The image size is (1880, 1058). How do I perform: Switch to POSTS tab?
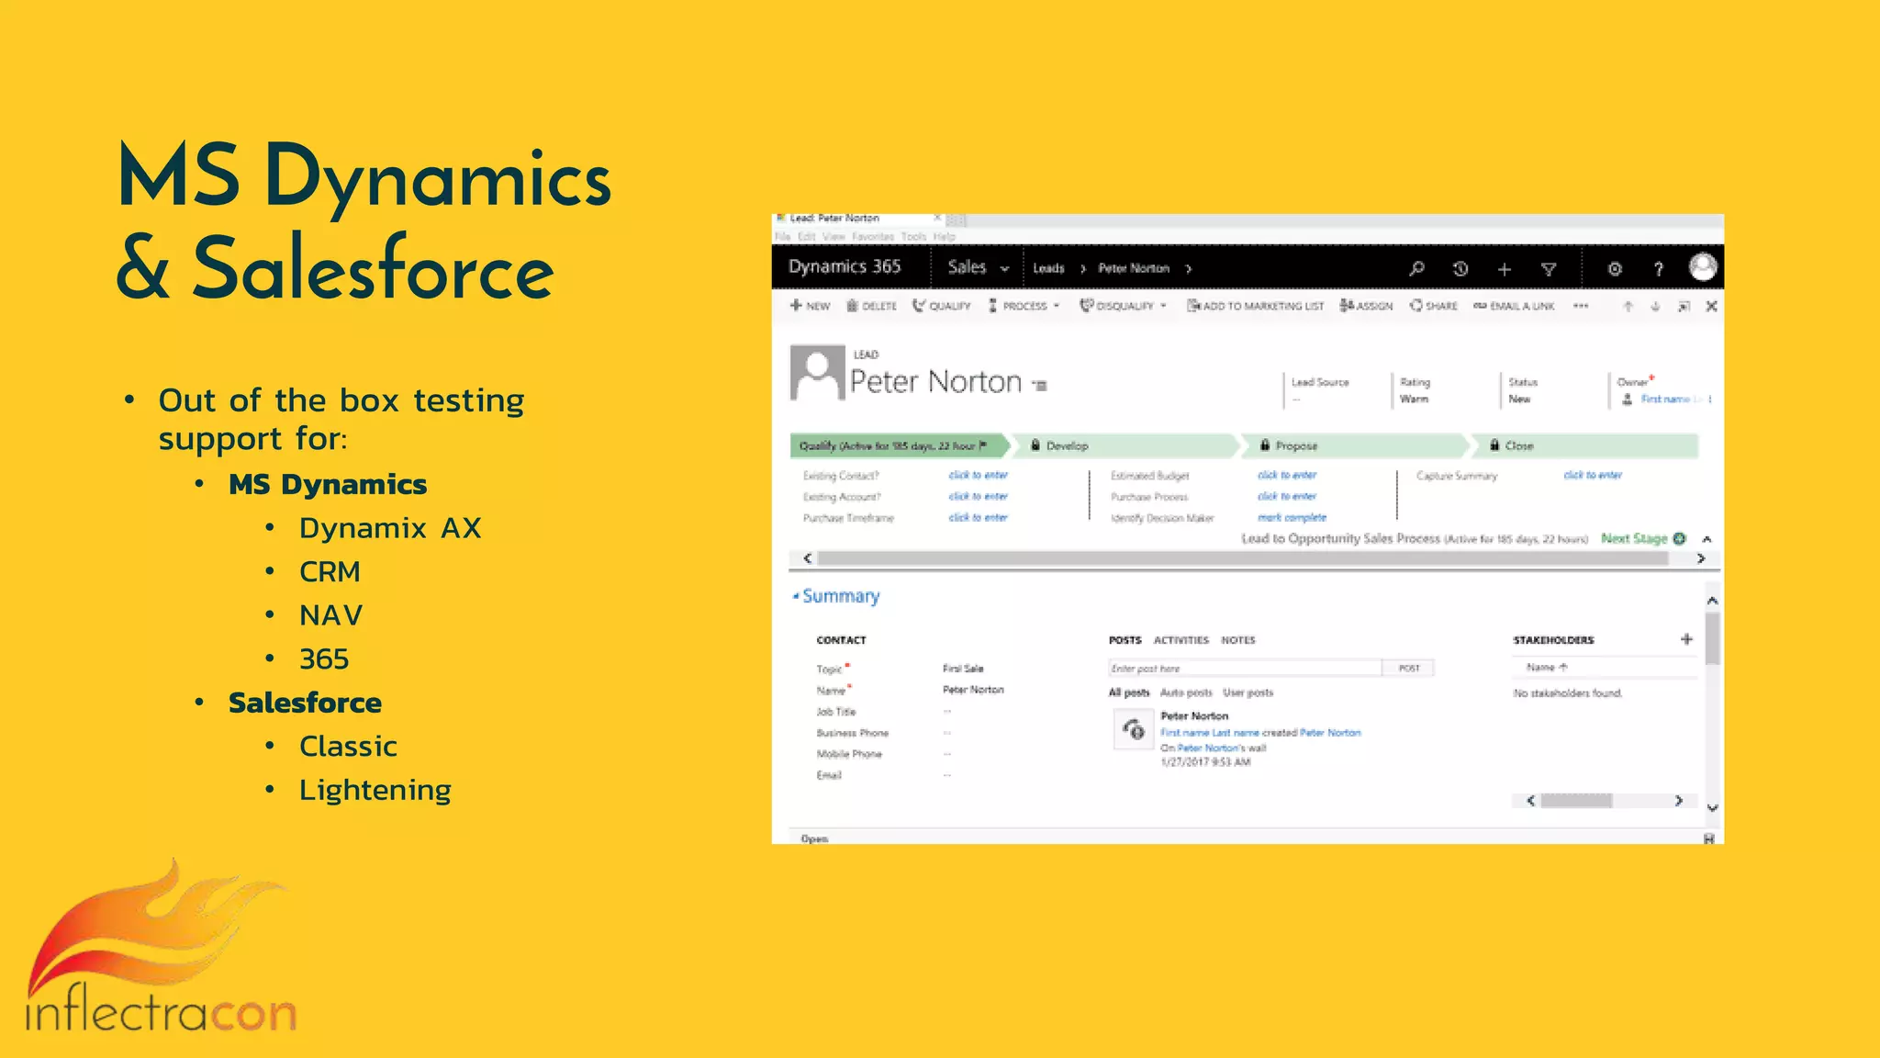(1125, 640)
